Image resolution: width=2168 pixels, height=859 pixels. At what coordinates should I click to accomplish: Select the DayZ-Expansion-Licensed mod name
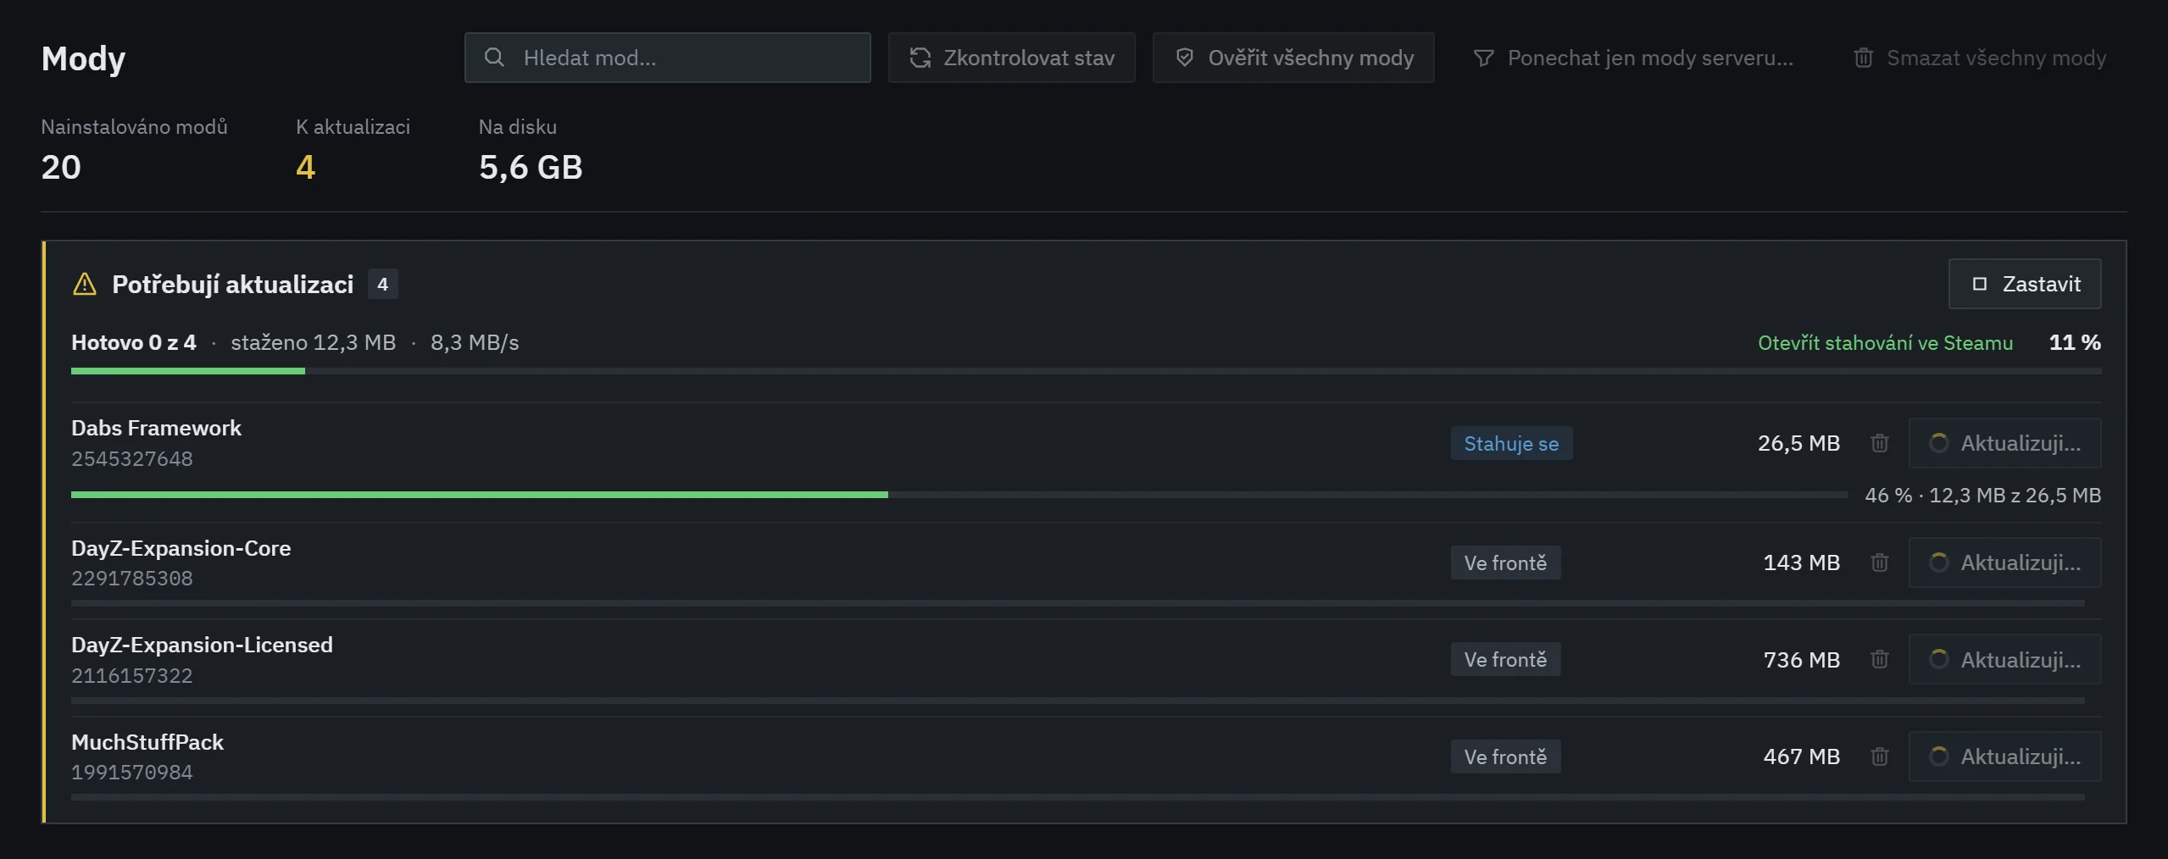pos(202,646)
